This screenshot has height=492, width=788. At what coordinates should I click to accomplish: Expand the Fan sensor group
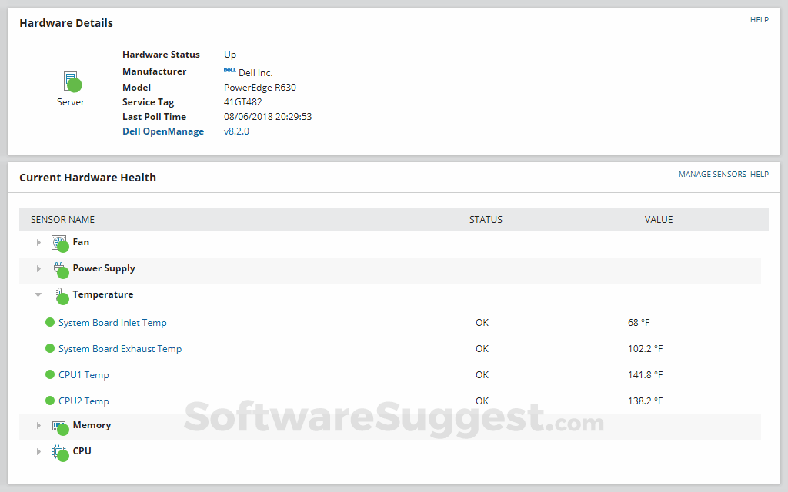coord(38,242)
